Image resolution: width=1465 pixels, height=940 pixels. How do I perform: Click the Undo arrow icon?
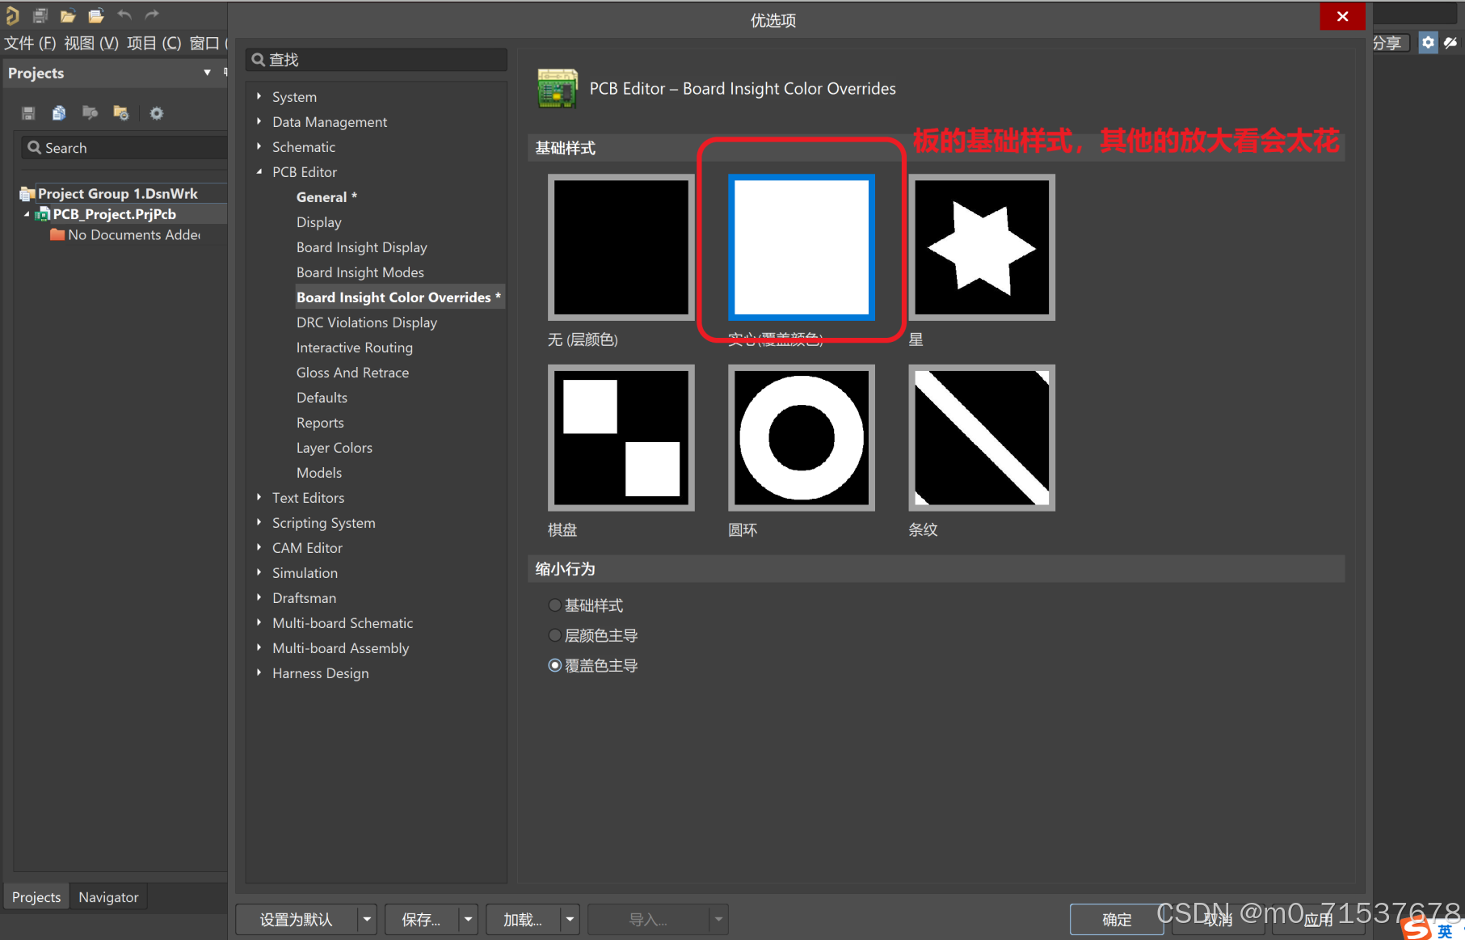tap(124, 15)
